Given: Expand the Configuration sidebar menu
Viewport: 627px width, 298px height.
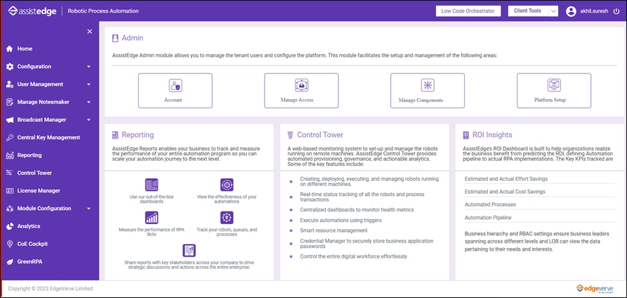Looking at the screenshot, I should [x=89, y=67].
